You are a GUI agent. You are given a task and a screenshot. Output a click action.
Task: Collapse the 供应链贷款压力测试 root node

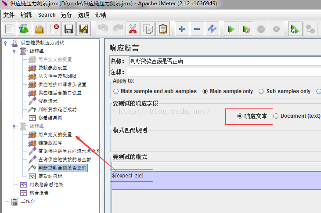pos(5,43)
